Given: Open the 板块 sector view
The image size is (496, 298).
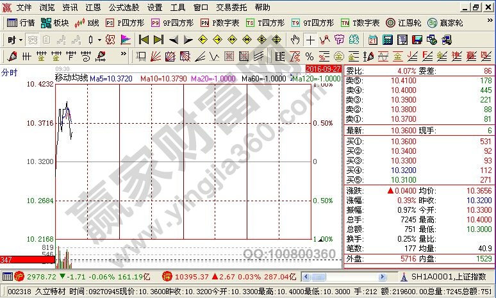Looking at the screenshot, I should (x=54, y=22).
